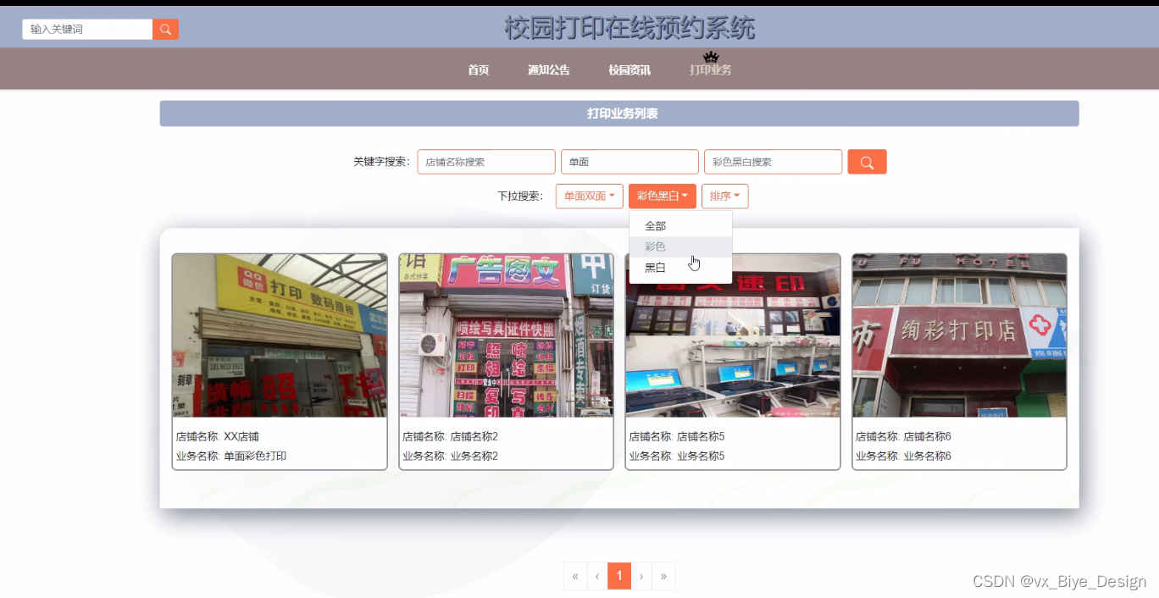Open the 打印业务 navigation tab
Screen dimensions: 1159x598
pyautogui.click(x=711, y=69)
